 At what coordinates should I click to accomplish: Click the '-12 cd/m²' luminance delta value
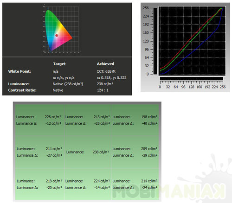tap(53, 123)
